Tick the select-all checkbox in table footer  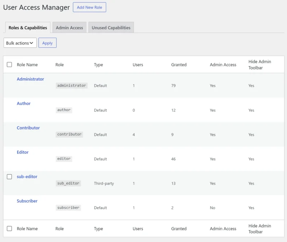click(9, 228)
